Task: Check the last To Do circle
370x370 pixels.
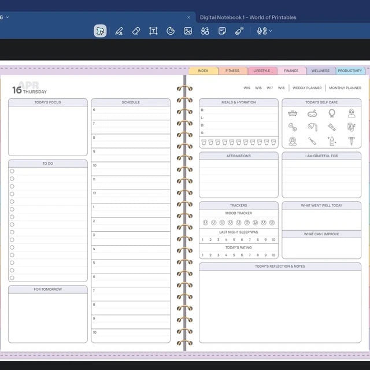Action: tap(12, 278)
